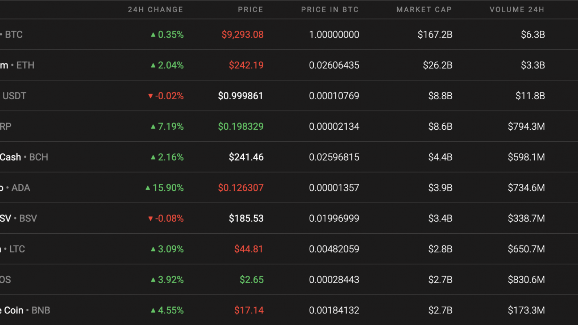Select the $9,293.08 price

coord(242,35)
